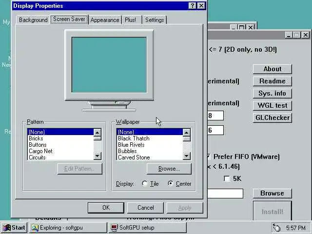Click the Install! button in SoftGPU

272,211
